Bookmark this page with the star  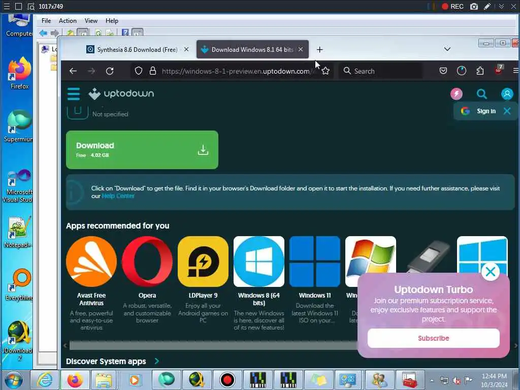pyautogui.click(x=326, y=71)
